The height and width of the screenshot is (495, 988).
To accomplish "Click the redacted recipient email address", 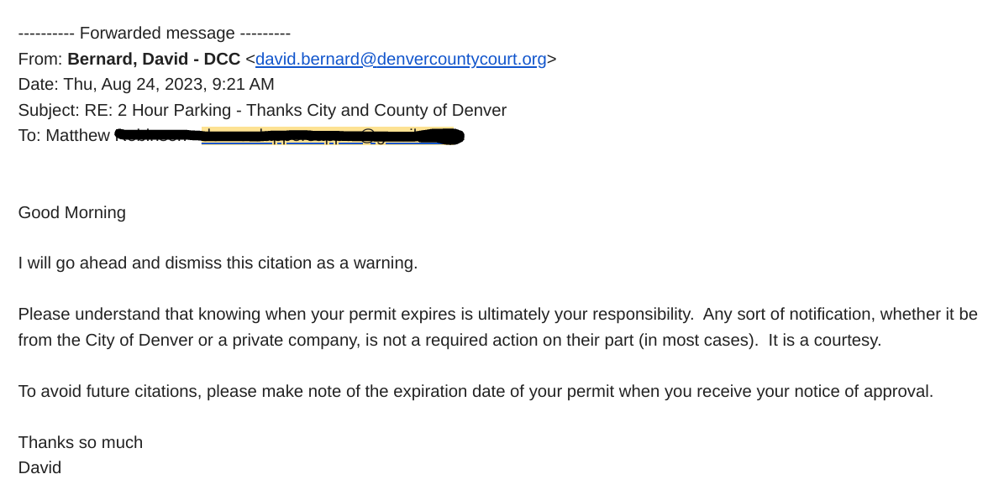I will (x=332, y=136).
